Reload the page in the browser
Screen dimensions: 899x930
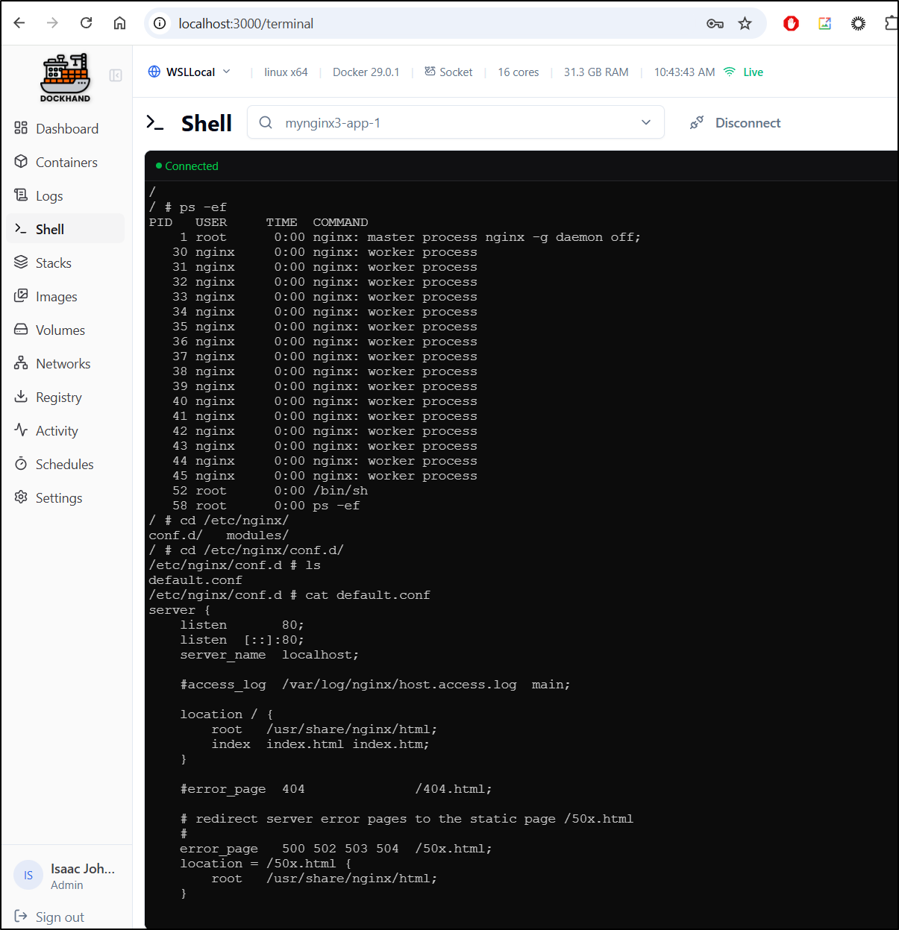pyautogui.click(x=87, y=23)
